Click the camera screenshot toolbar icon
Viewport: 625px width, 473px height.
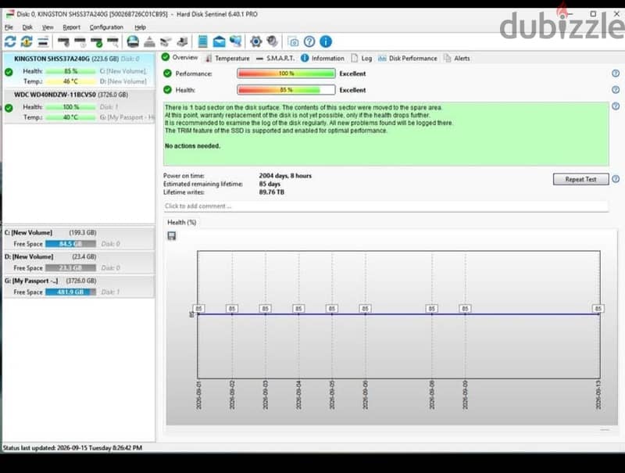click(293, 41)
